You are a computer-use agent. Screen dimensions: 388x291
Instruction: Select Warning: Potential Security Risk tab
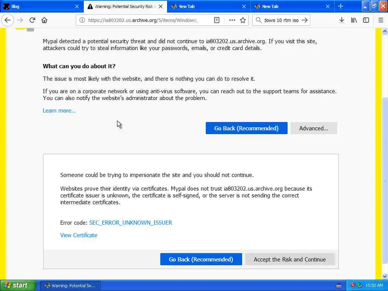(125, 6)
